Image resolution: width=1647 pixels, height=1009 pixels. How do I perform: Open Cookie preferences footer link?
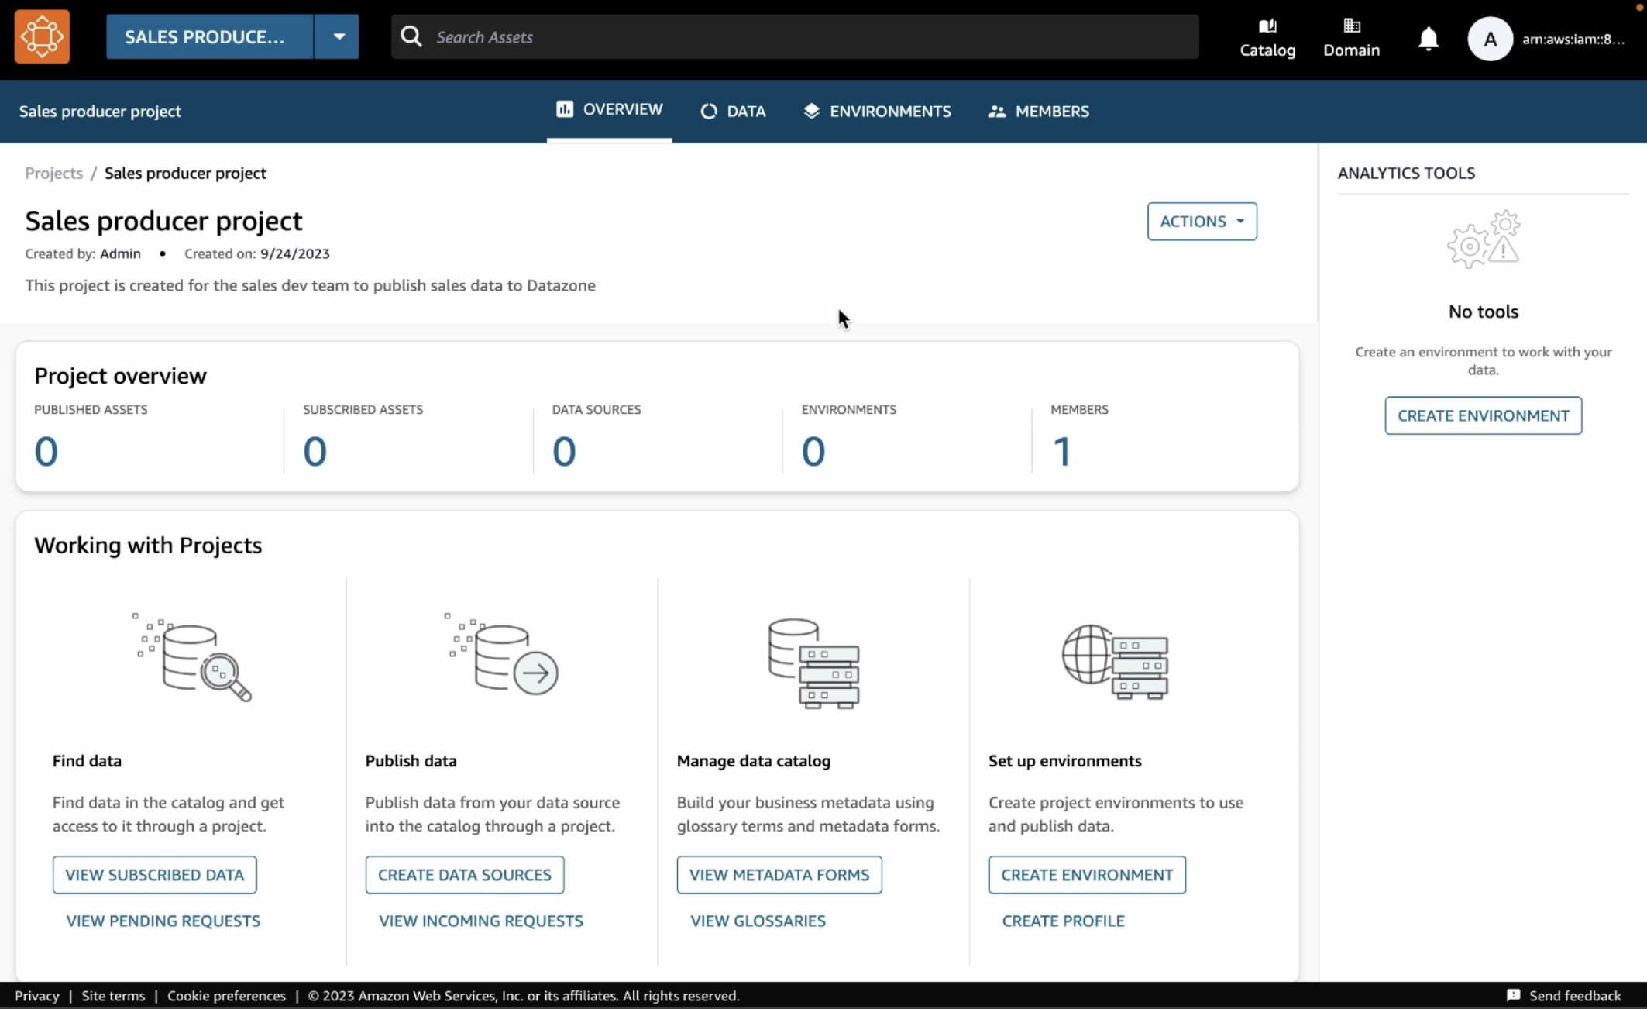pos(226,996)
